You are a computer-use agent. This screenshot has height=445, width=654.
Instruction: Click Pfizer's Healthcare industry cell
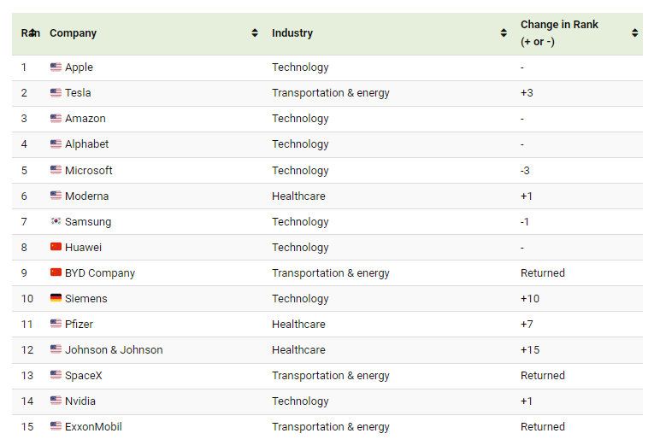298,325
